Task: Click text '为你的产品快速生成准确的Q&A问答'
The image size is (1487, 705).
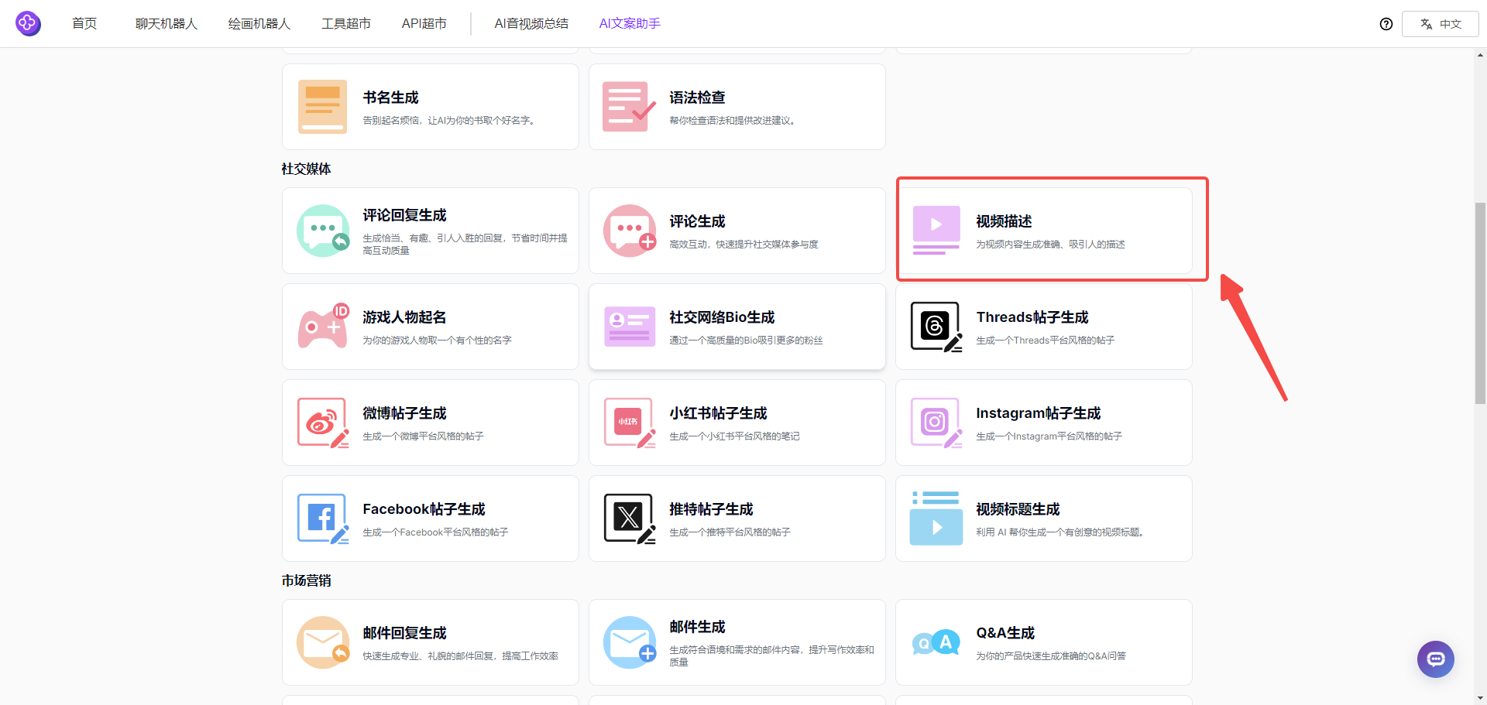Action: point(1051,656)
